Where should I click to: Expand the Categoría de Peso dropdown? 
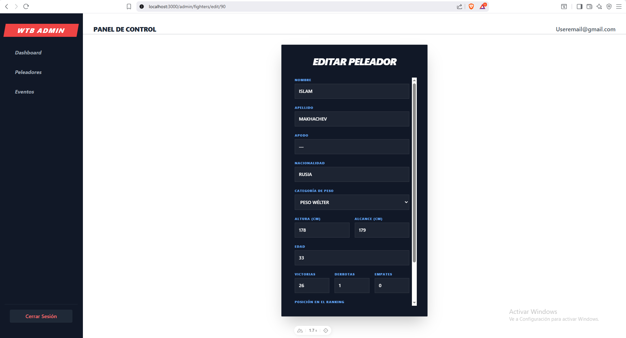point(352,202)
